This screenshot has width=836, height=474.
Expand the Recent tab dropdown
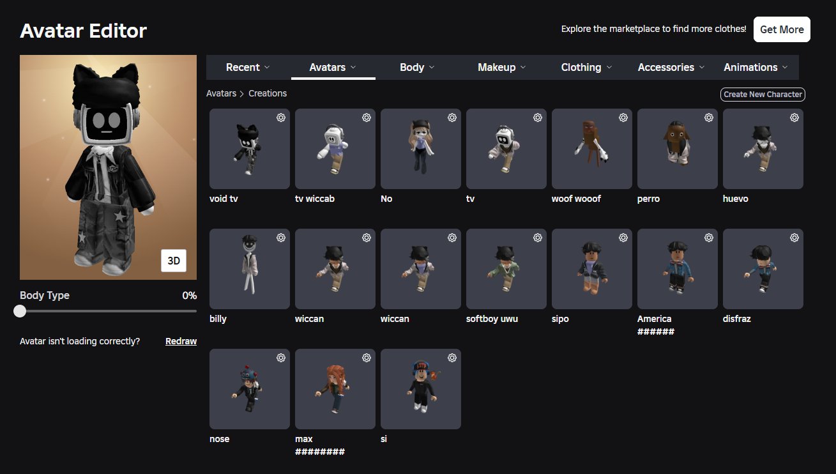coord(248,67)
